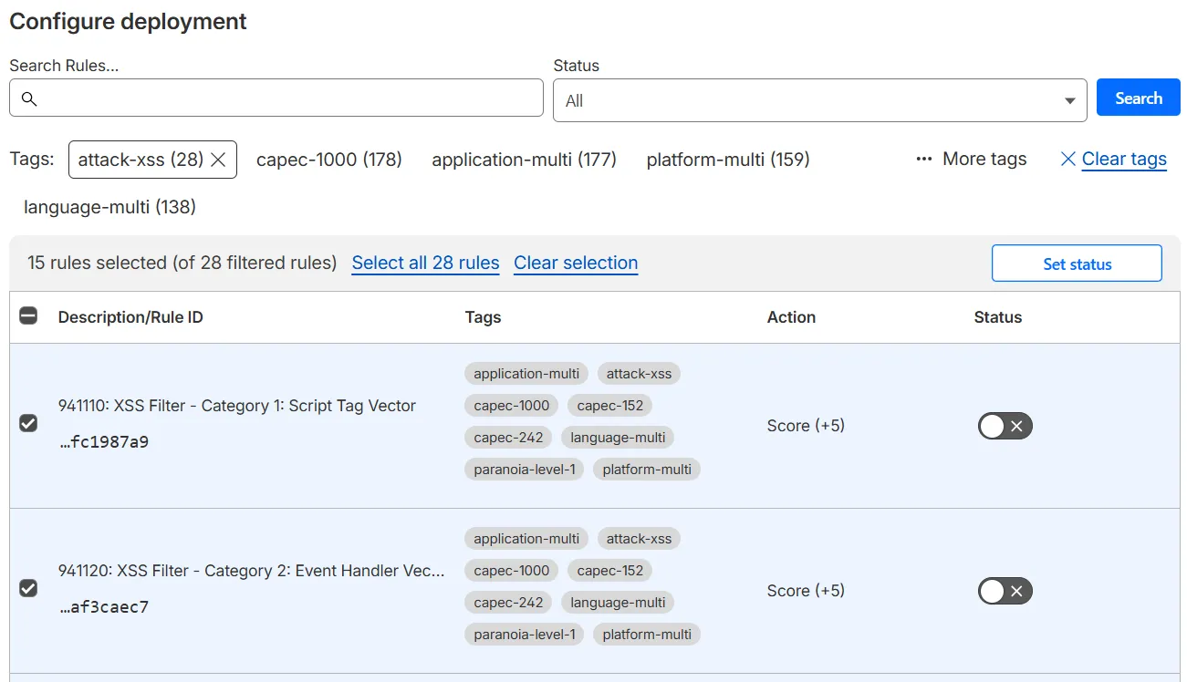The width and height of the screenshot is (1187, 682).
Task: Click inside the Search Rules input field
Action: 274,98
